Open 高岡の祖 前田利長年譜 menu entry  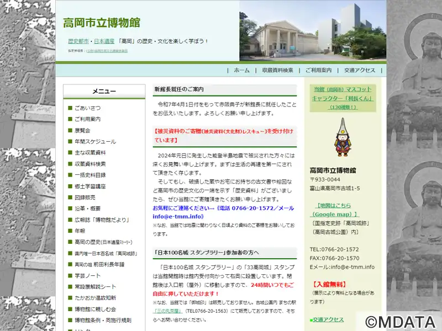[x=99, y=264]
